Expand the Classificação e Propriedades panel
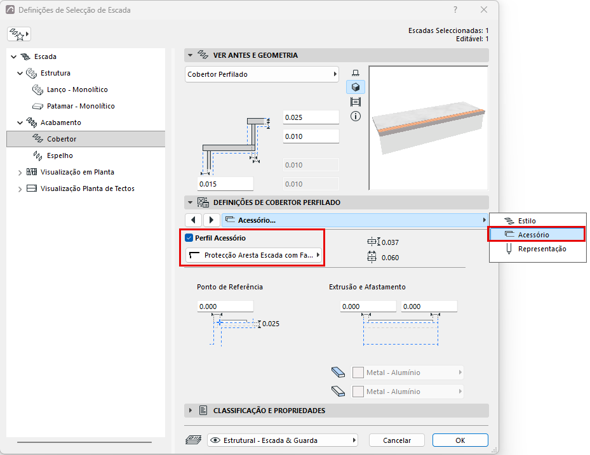Screen dimensions: 590x455 click(191, 410)
